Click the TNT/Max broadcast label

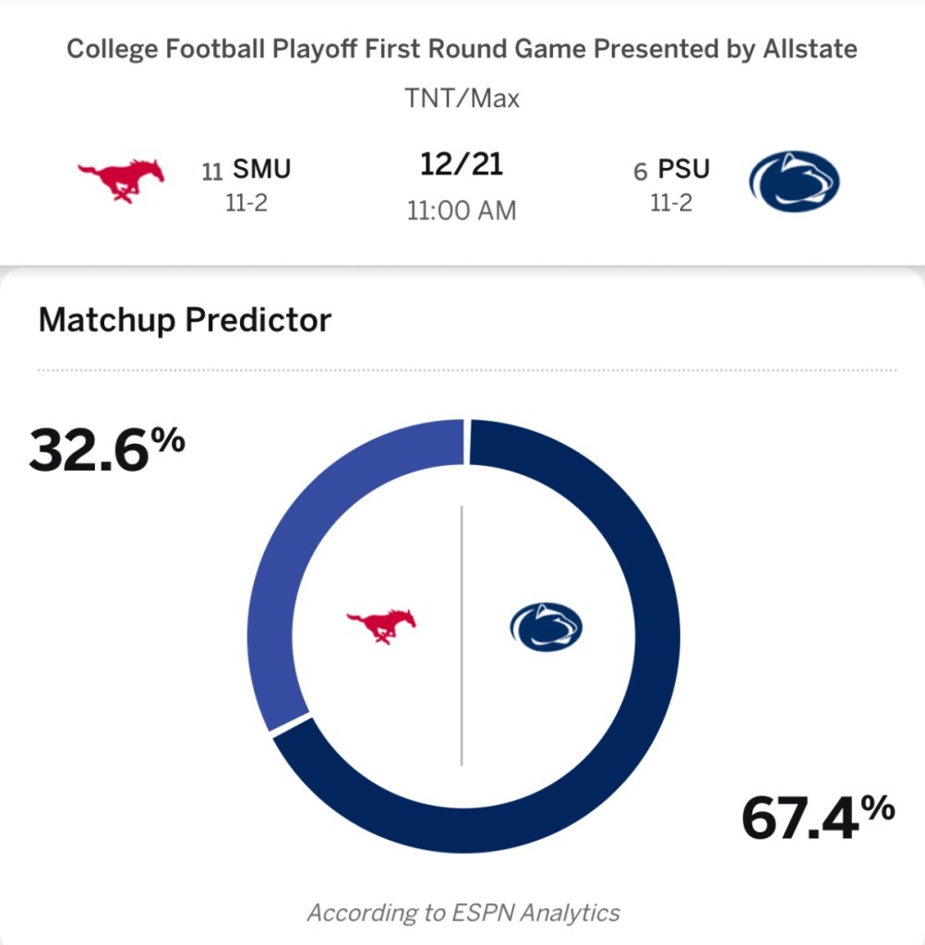462,98
